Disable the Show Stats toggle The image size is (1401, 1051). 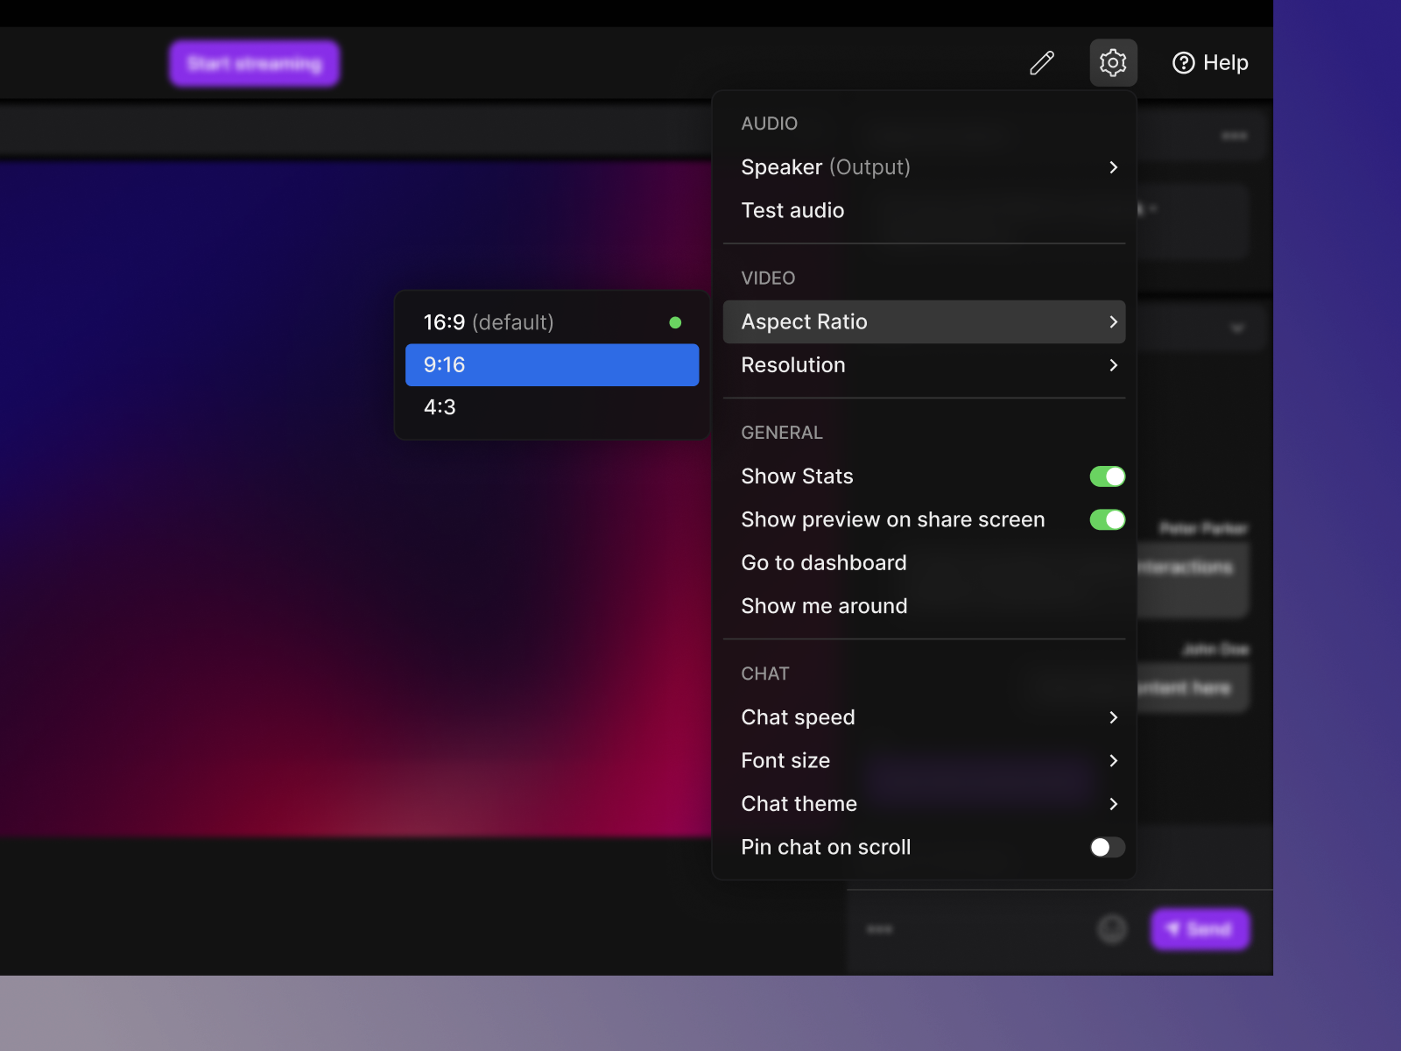coord(1107,476)
